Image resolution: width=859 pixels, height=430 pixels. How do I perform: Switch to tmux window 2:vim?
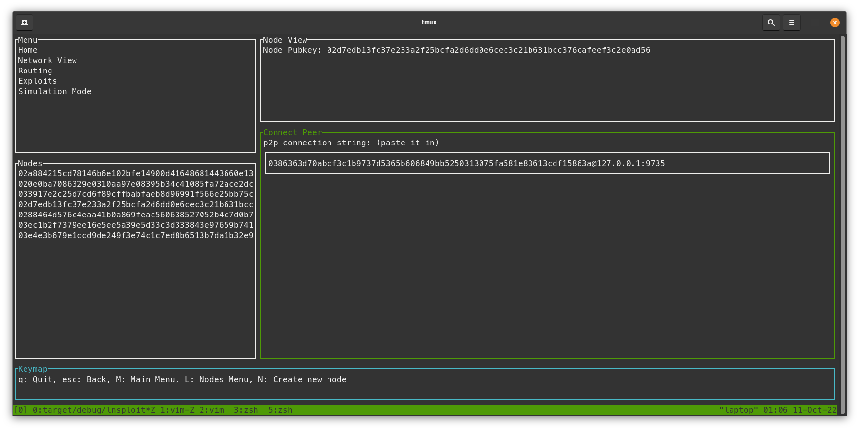212,410
